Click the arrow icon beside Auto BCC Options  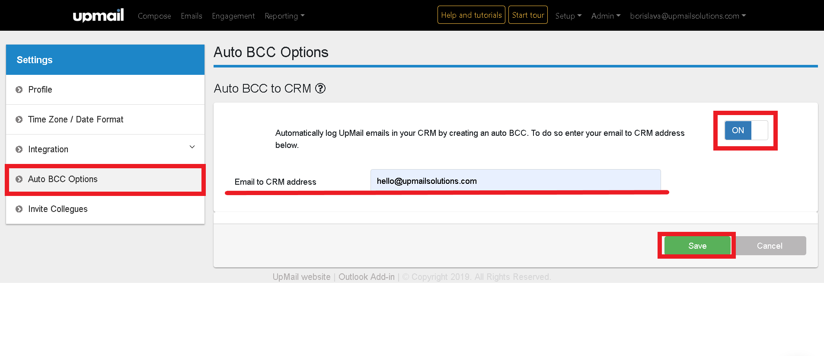point(19,179)
